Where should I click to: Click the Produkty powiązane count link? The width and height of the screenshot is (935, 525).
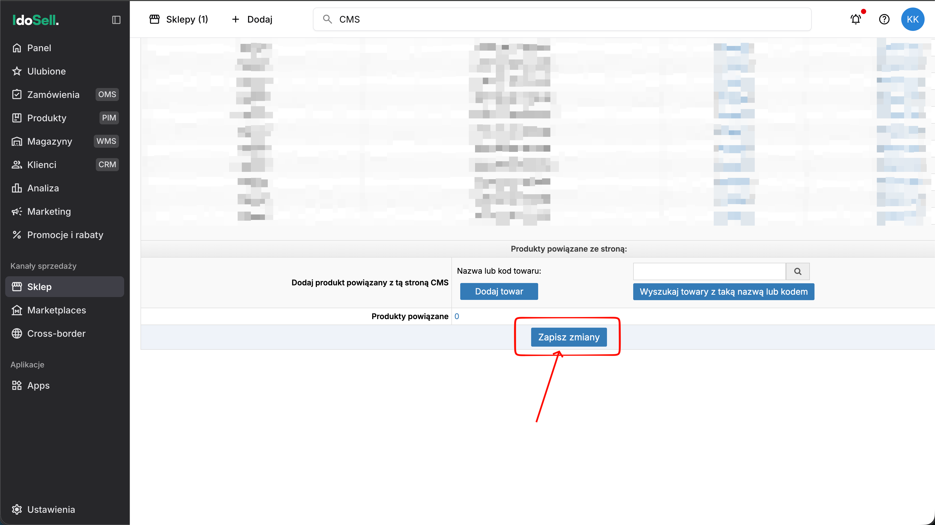click(457, 317)
